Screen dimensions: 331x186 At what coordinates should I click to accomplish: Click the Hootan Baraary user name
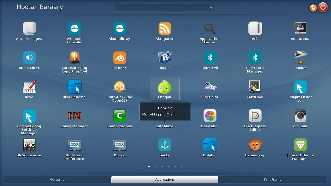tap(40, 7)
